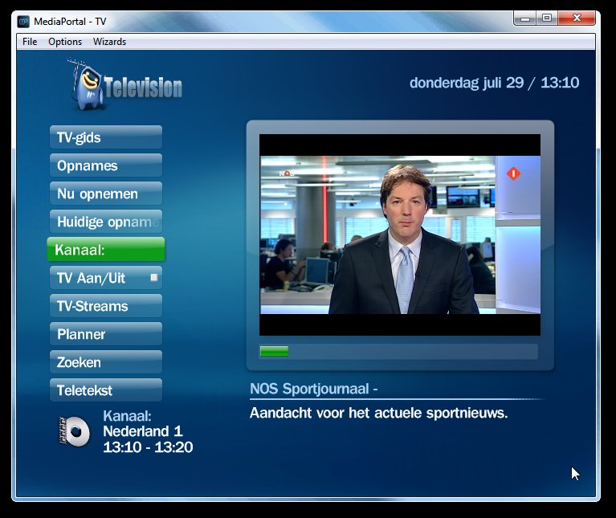This screenshot has width=616, height=518.
Task: Click the Nu opnemen button
Action: (106, 194)
